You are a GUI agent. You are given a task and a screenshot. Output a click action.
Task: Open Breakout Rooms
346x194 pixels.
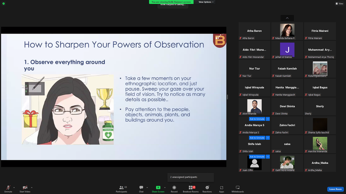pyautogui.click(x=191, y=189)
